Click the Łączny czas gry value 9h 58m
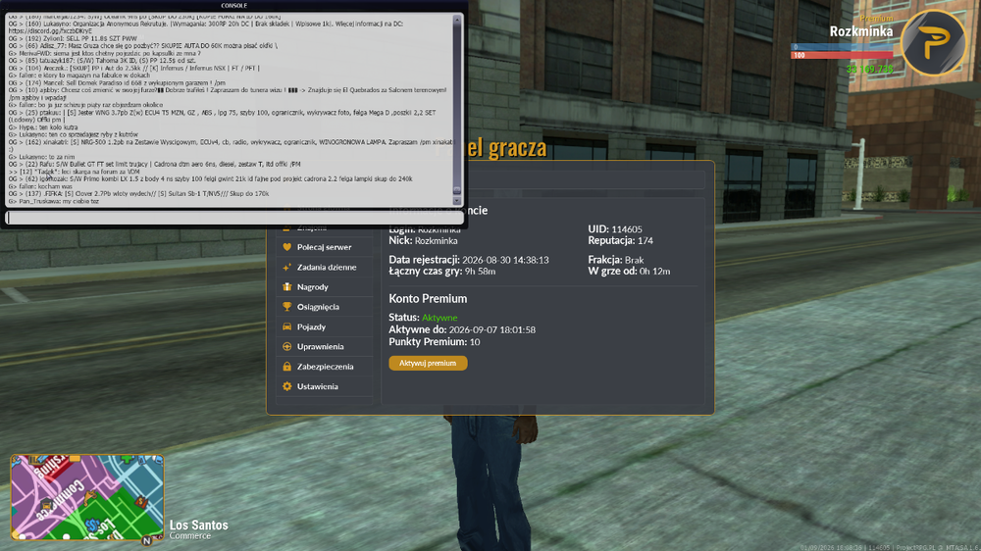The width and height of the screenshot is (981, 551). tap(480, 272)
